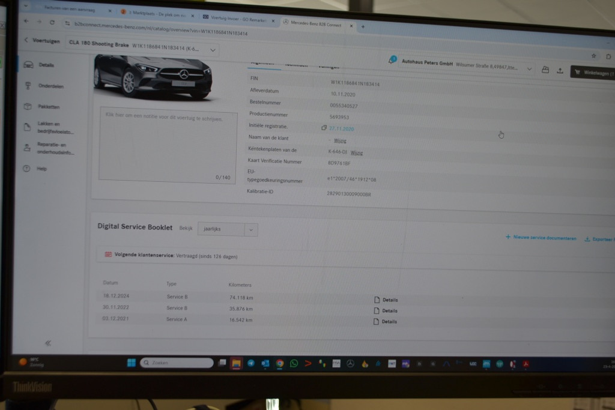Click the upload icon near Winkelwagen
Viewport: 615px width, 410px height.
pos(560,70)
